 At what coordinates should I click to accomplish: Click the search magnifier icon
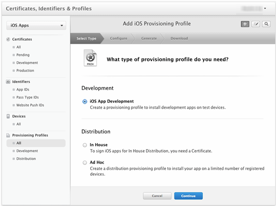(266, 24)
